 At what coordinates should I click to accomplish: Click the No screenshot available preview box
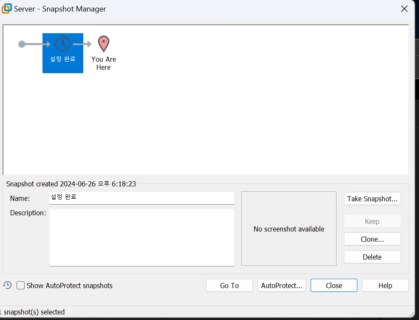pos(289,229)
